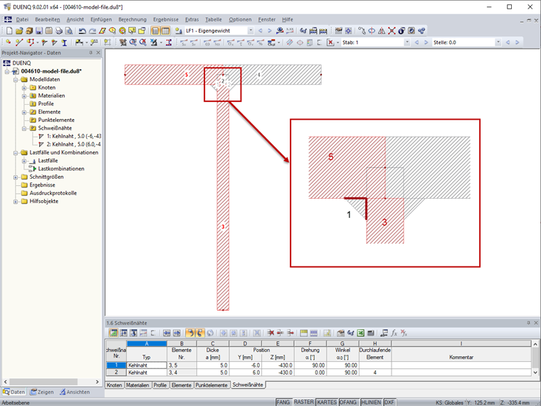This screenshot has width=541, height=406.
Task: Click the binoculars find icon
Action: tap(303, 31)
